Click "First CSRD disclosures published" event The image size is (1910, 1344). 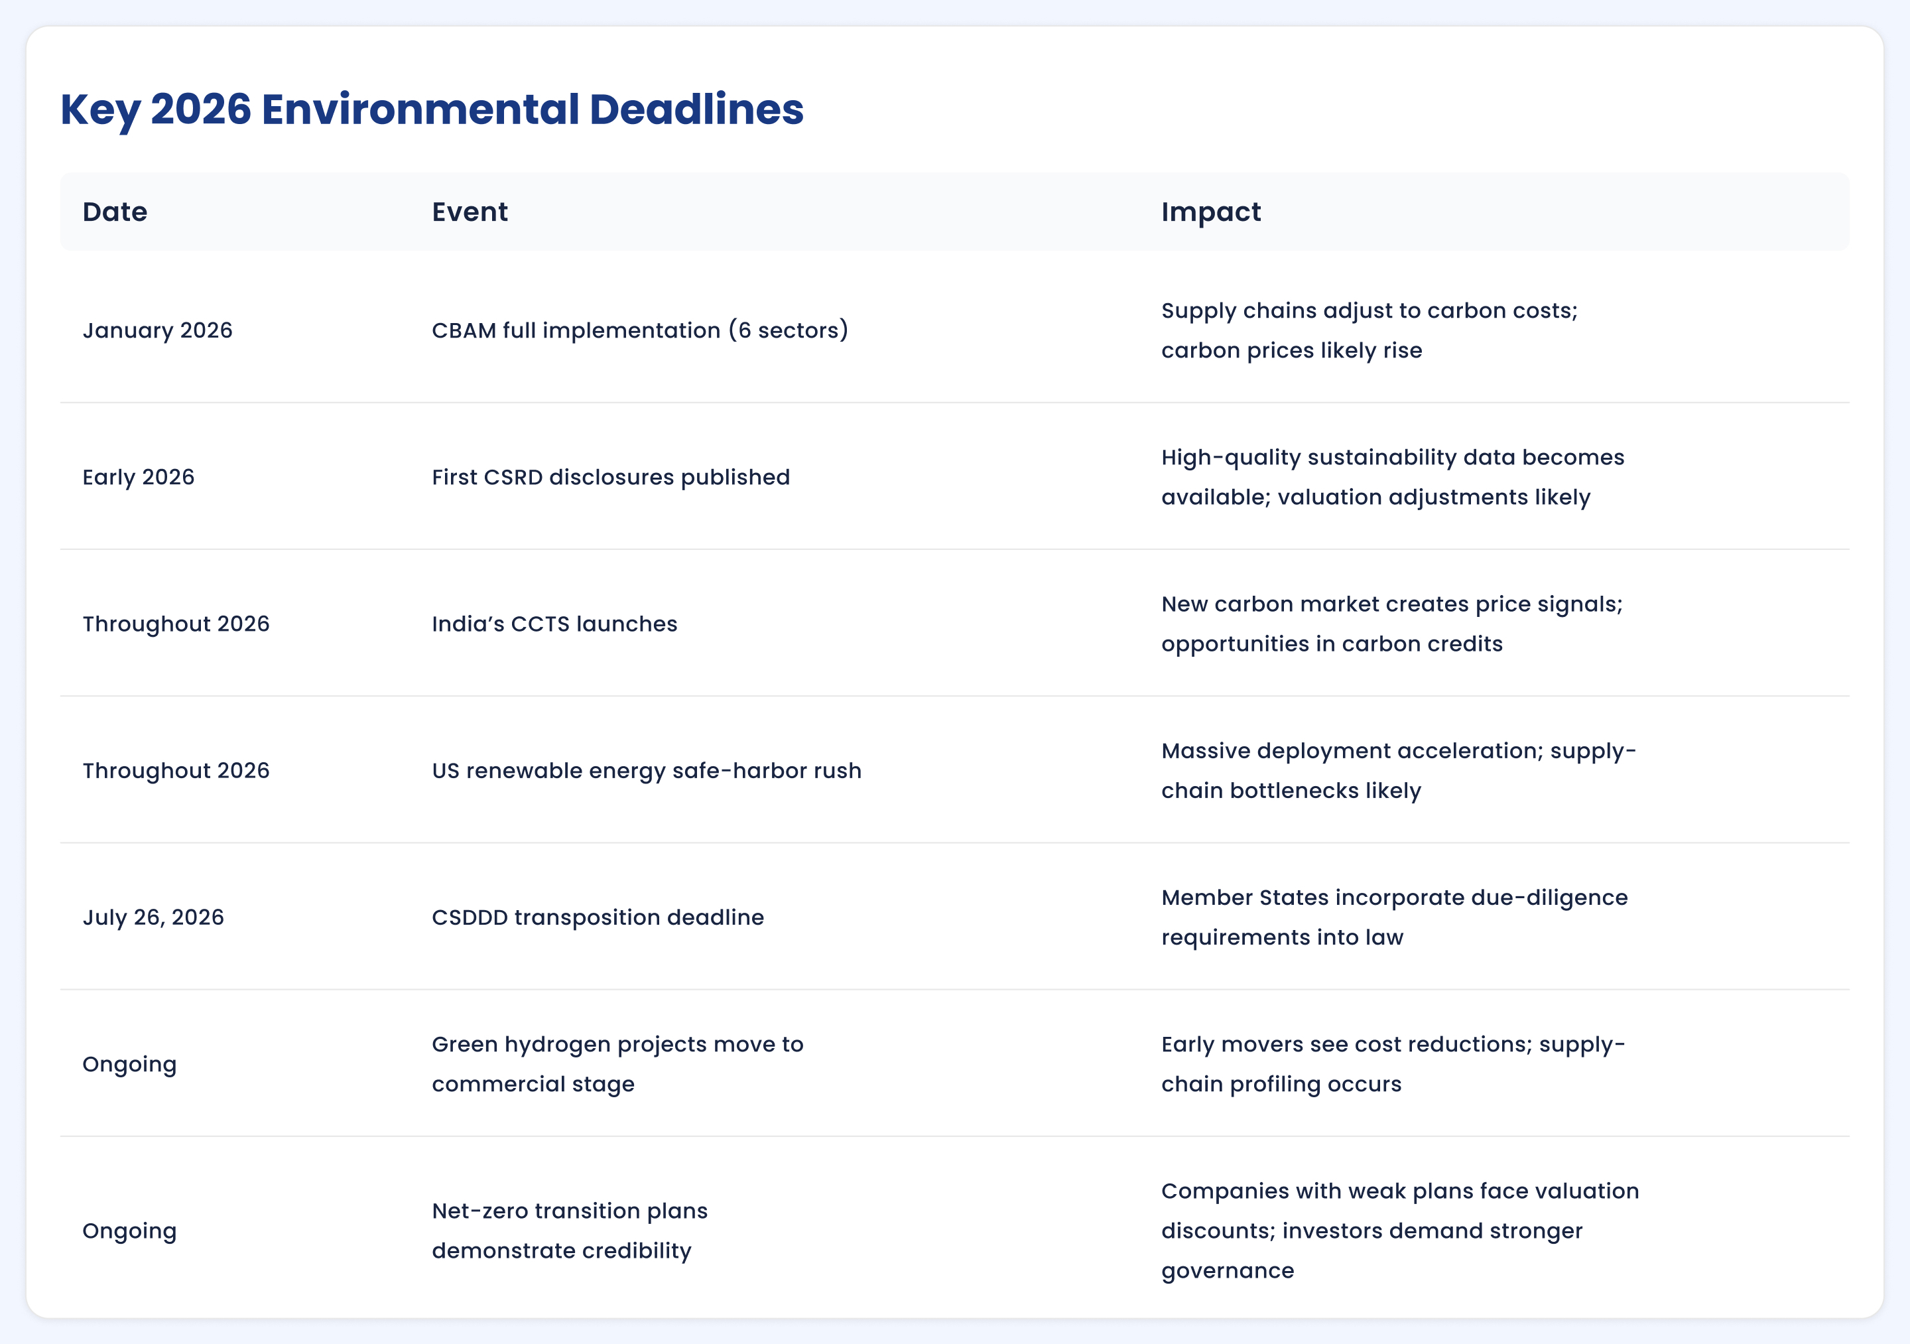tap(609, 477)
